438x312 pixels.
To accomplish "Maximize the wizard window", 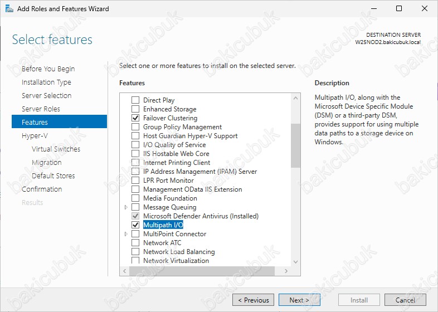I will [399, 8].
